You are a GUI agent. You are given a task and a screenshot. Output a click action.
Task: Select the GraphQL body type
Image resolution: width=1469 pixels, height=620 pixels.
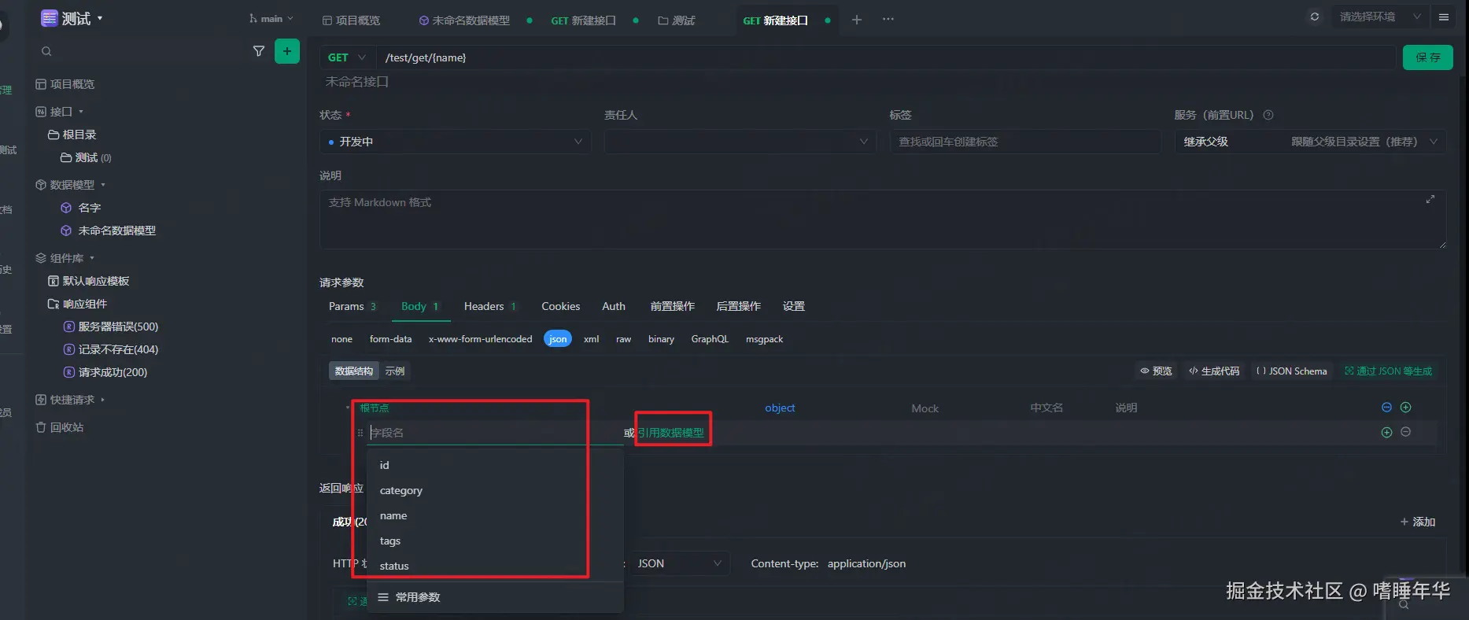pos(710,339)
